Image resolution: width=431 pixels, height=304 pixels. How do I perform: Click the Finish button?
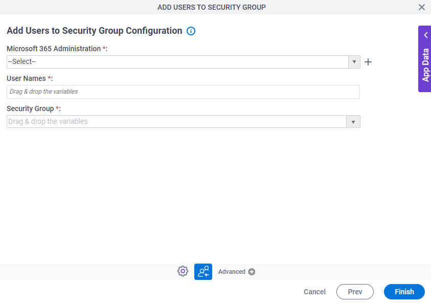click(404, 292)
